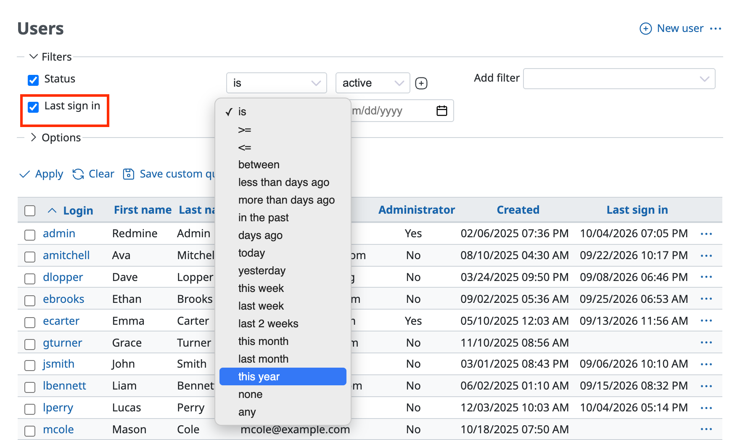Select the mcole user row checkbox
Viewport: 740px width, 440px height.
click(30, 431)
